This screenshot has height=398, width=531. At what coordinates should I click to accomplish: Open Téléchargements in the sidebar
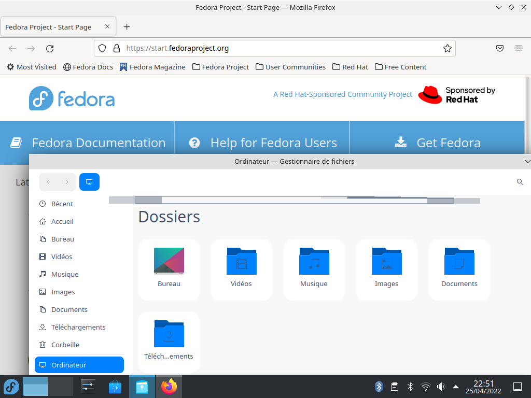[79, 327]
